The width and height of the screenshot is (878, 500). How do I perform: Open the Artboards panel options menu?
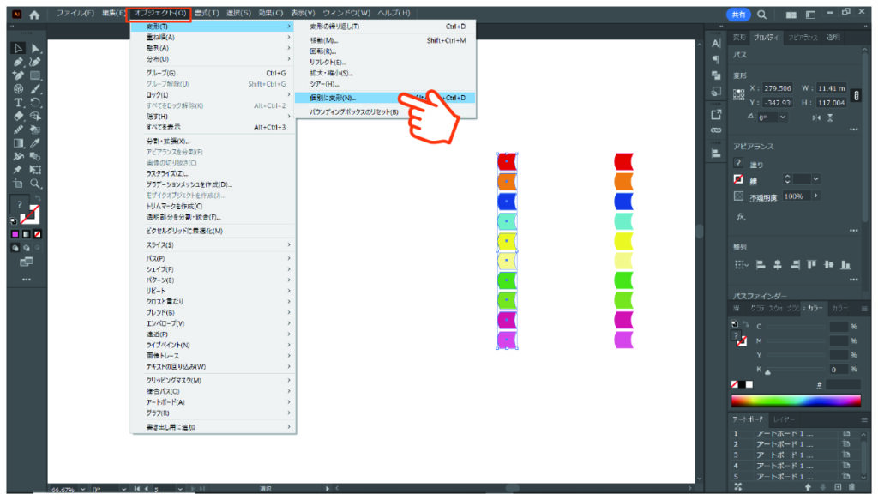click(864, 419)
